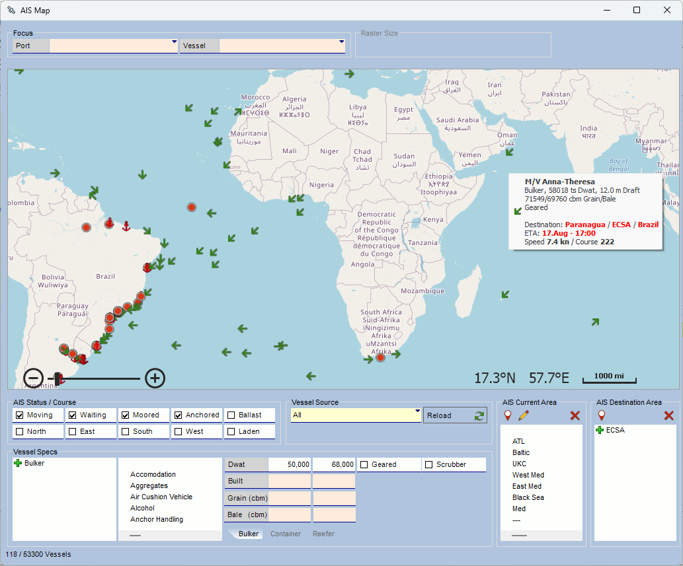This screenshot has height=566, width=683.
Task: Click the ECSA link in vessel tooltip
Action: [x=621, y=225]
